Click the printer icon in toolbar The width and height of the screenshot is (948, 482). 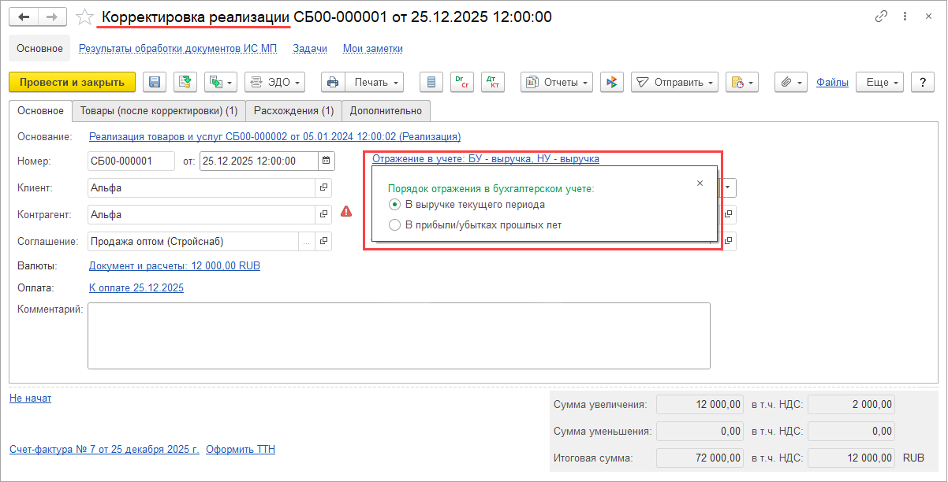tap(333, 82)
